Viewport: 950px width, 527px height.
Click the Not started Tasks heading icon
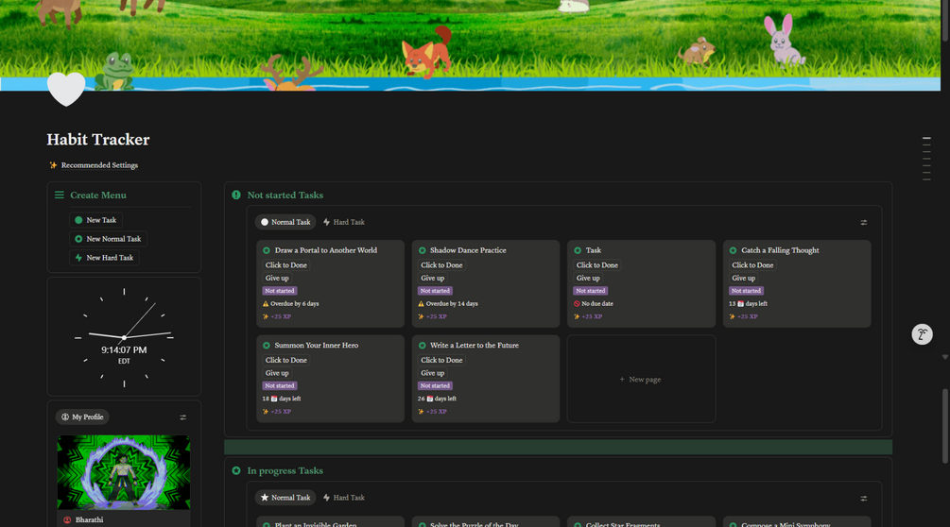pyautogui.click(x=236, y=195)
